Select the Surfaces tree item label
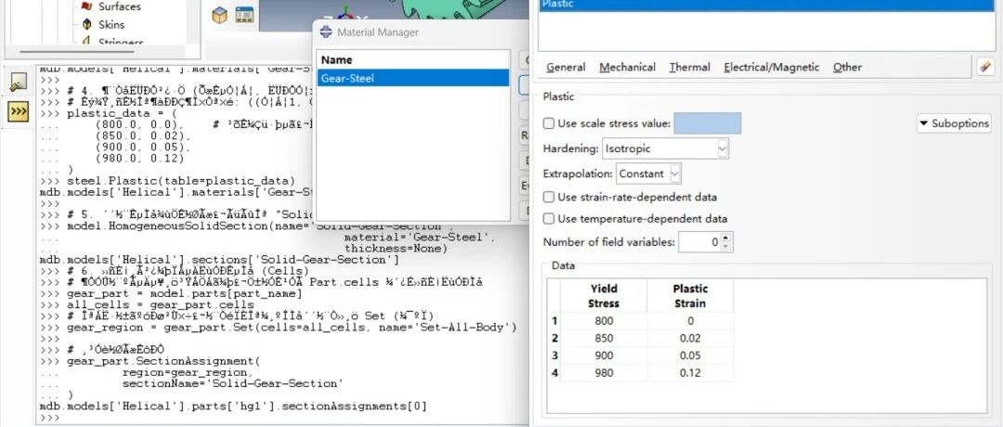The image size is (1003, 427). [120, 6]
